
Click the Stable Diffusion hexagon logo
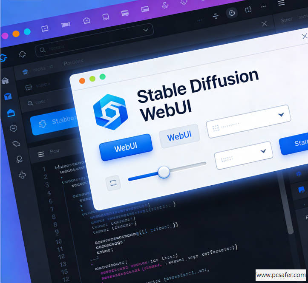tap(109, 112)
